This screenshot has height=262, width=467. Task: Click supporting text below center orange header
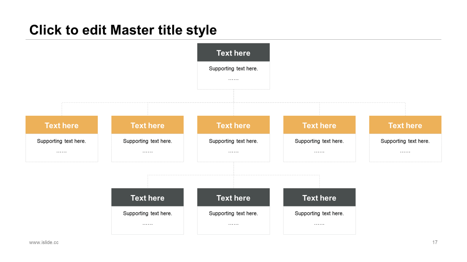(x=233, y=141)
